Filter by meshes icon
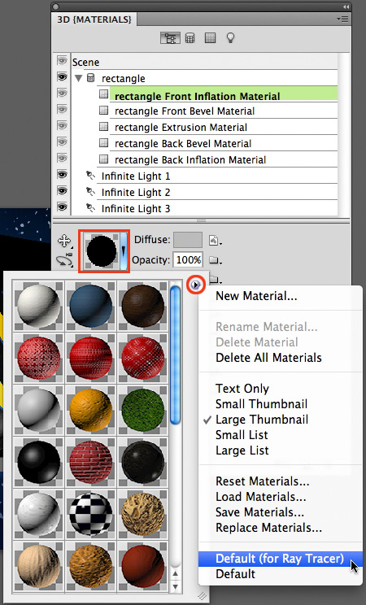Viewport: 366px width, 605px height. (x=190, y=37)
